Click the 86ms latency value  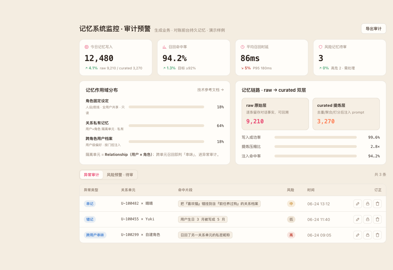250,58
